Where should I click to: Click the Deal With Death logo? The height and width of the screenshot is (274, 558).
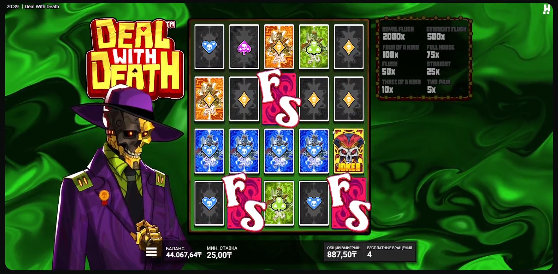[135, 59]
